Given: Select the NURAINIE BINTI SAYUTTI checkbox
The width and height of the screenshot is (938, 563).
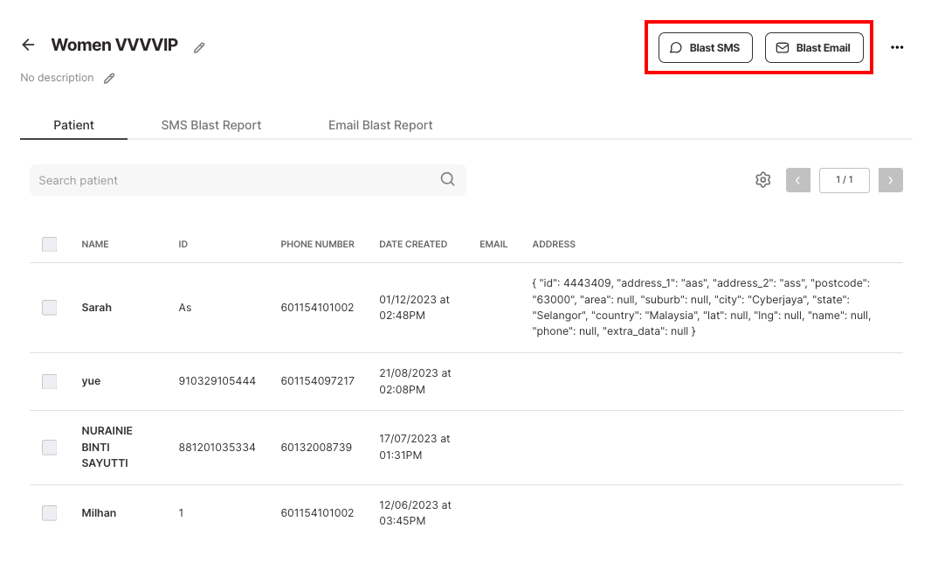Looking at the screenshot, I should coord(50,448).
